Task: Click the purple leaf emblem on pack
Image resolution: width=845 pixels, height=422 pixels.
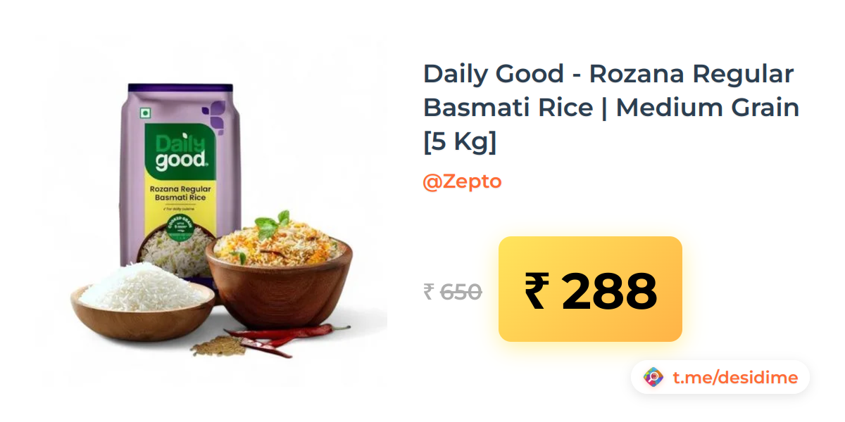Action: click(x=213, y=117)
